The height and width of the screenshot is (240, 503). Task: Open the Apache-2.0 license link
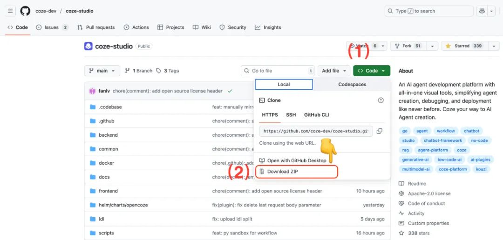pyautogui.click(x=424, y=193)
